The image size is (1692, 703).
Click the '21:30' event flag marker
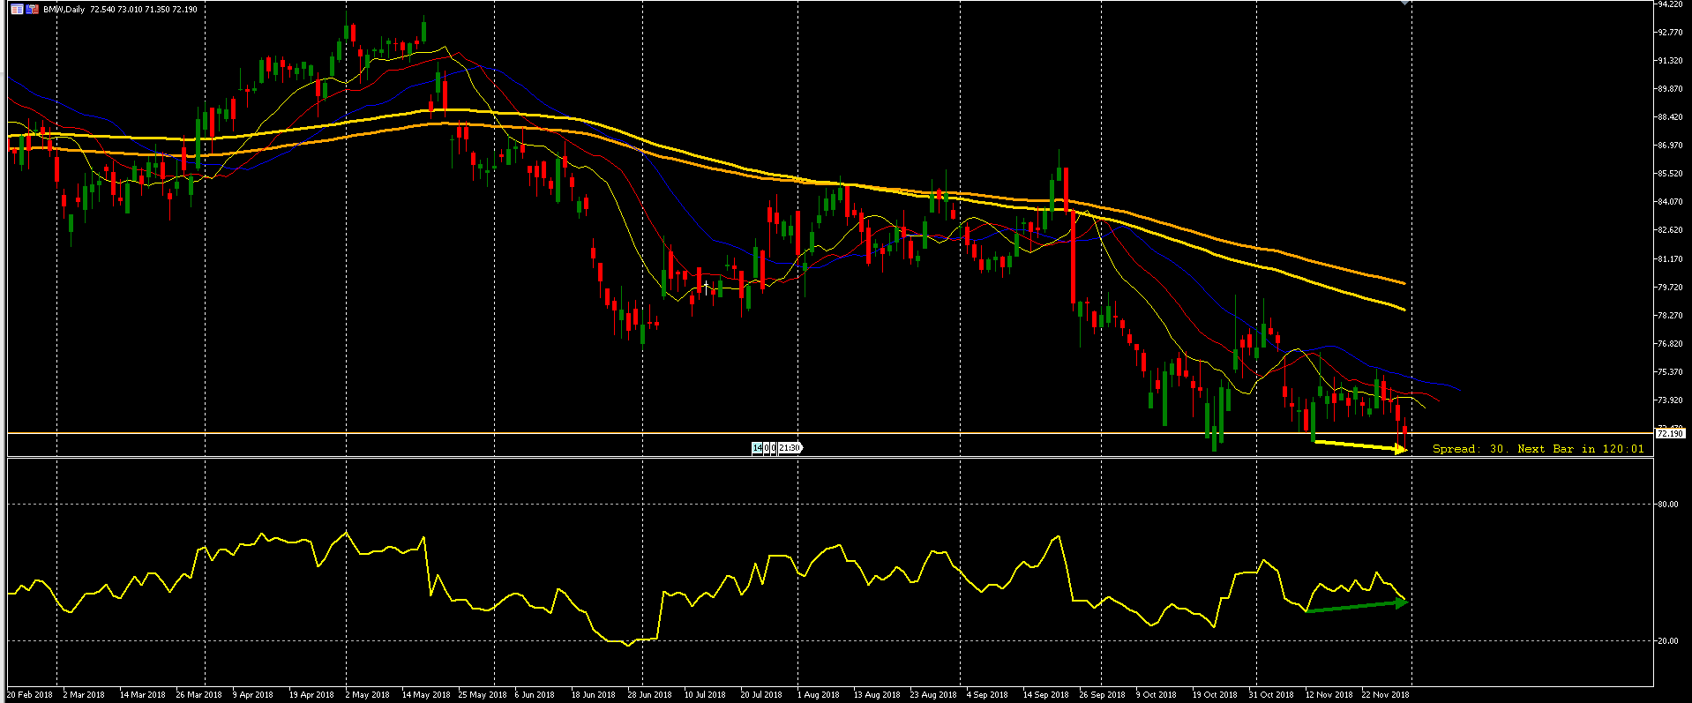pyautogui.click(x=790, y=448)
